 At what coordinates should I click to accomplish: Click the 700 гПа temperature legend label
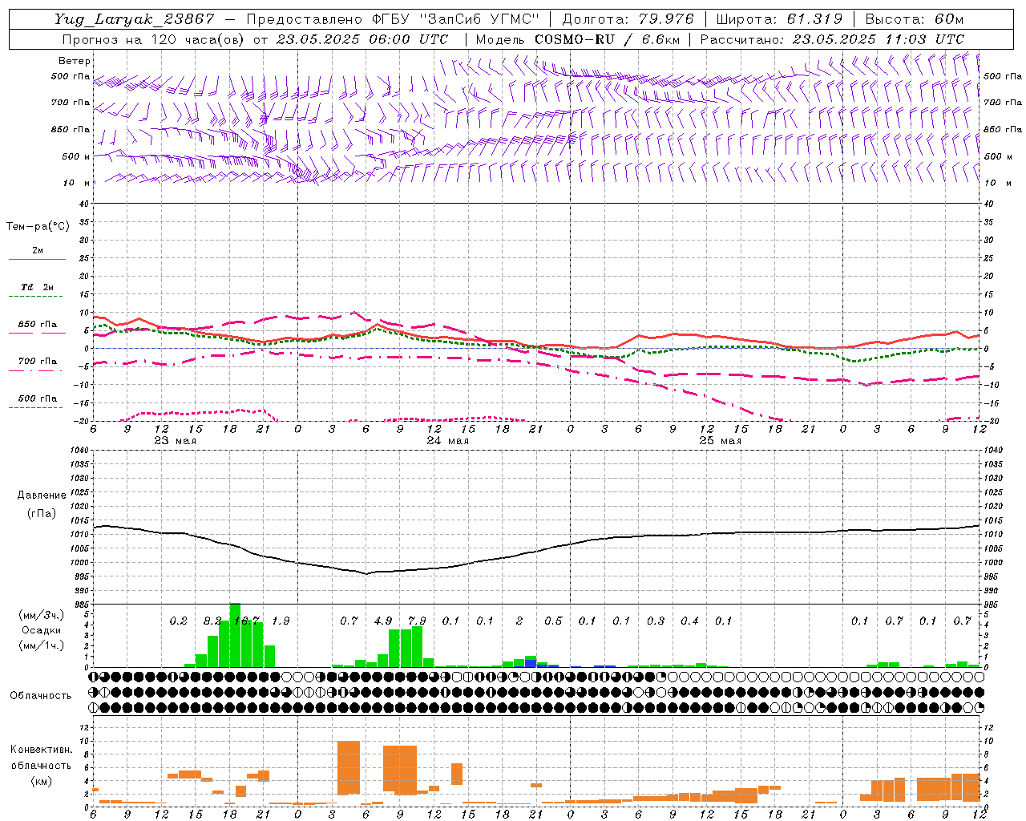pyautogui.click(x=38, y=361)
